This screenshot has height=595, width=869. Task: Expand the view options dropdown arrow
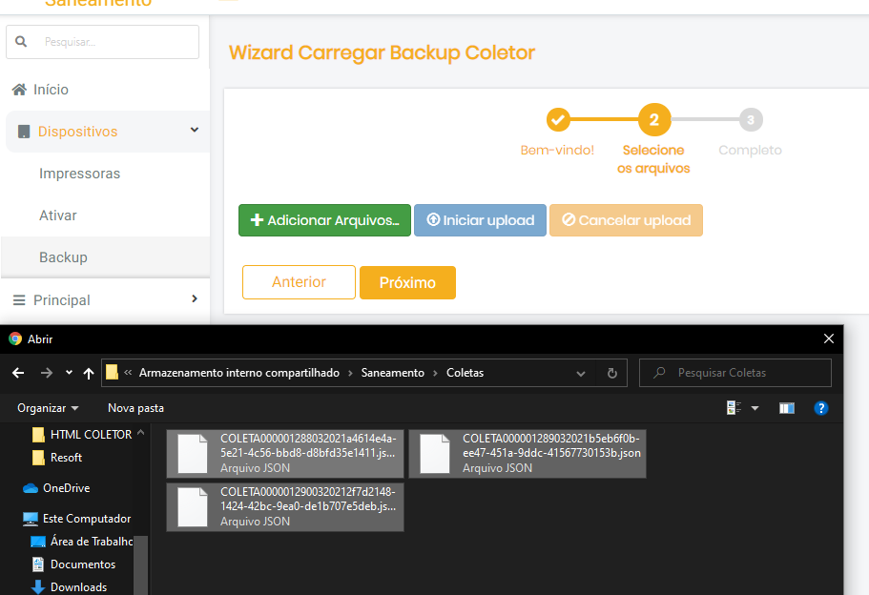click(755, 408)
